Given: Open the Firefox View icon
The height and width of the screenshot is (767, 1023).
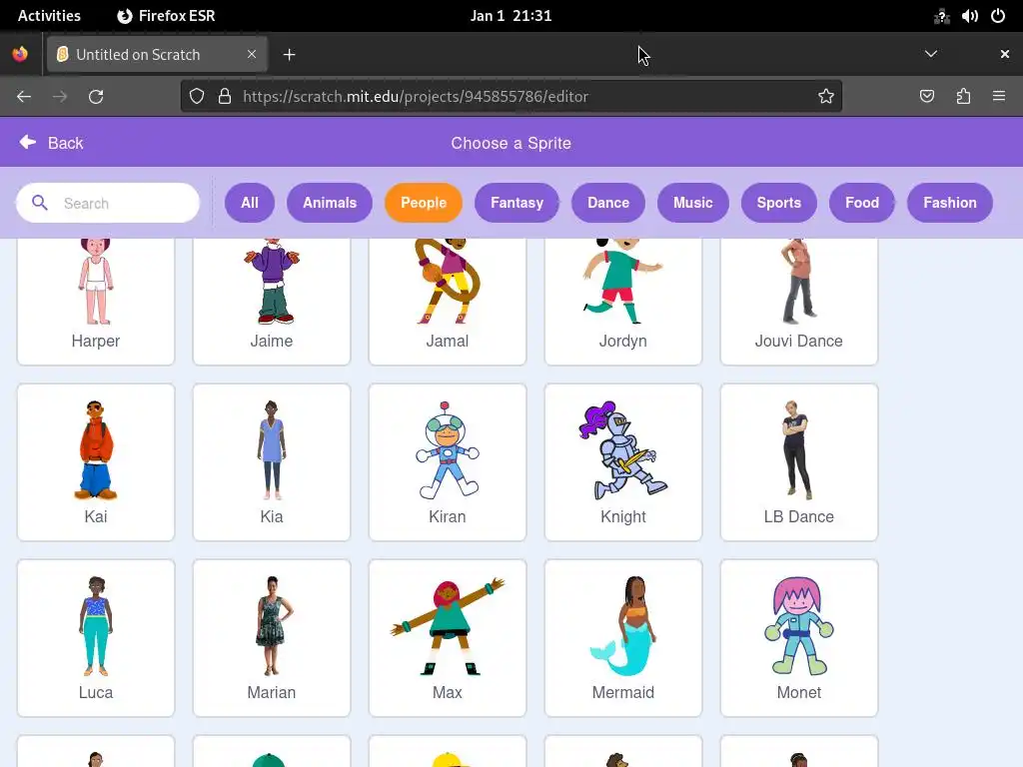Looking at the screenshot, I should click(20, 54).
